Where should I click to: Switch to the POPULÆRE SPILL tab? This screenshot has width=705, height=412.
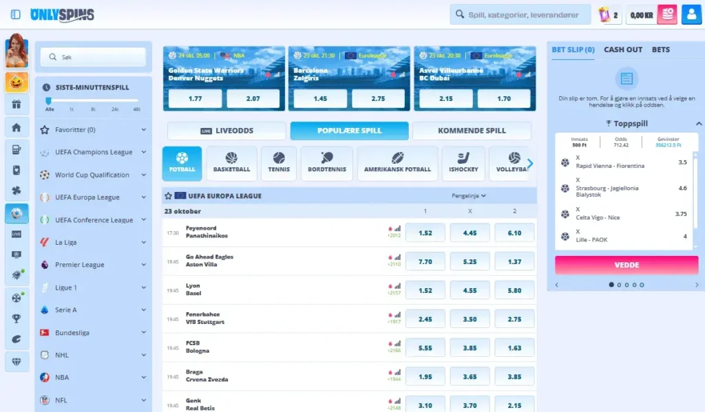[x=349, y=131]
